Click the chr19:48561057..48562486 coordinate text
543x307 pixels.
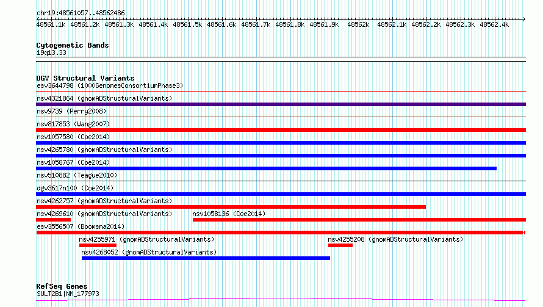(81, 13)
